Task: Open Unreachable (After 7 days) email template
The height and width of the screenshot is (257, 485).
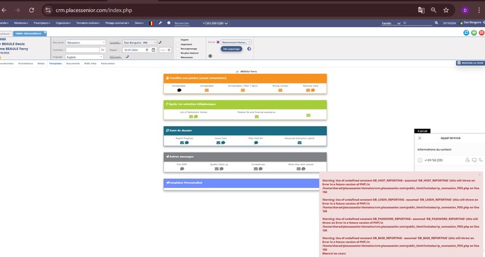Action: [x=243, y=91]
